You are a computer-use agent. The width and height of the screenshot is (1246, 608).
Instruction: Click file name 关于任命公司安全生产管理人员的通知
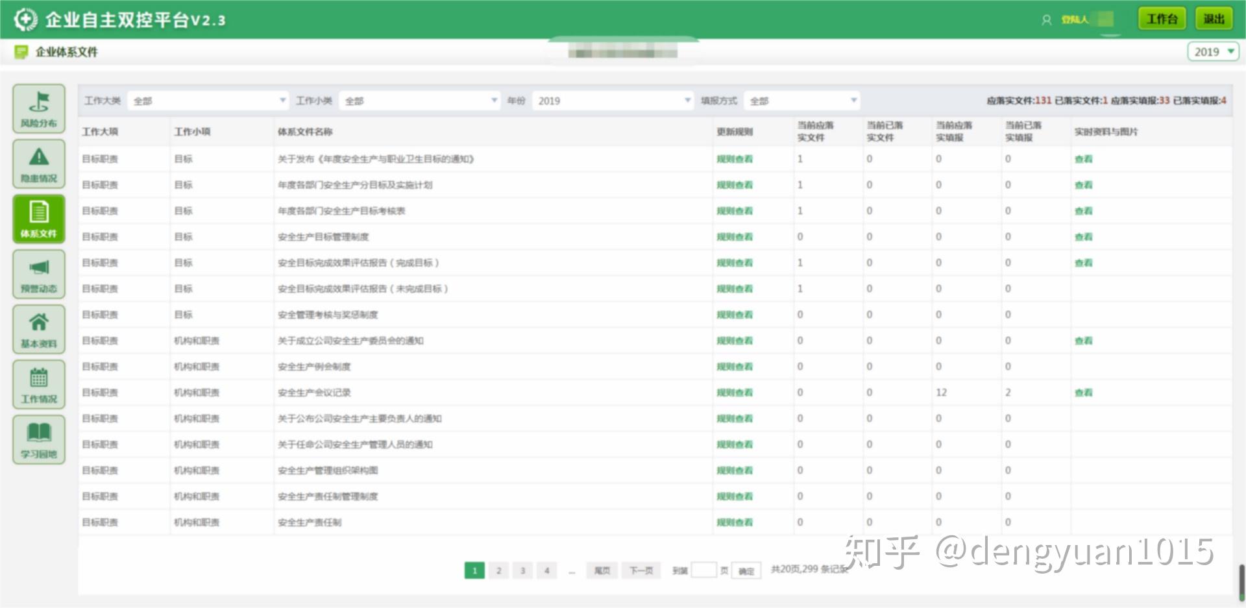pos(355,444)
